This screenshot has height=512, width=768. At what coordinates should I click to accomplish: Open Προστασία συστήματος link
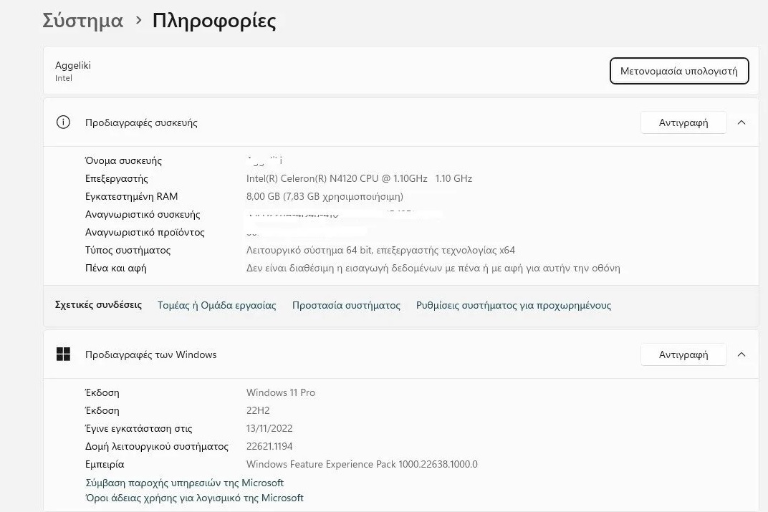pos(346,305)
